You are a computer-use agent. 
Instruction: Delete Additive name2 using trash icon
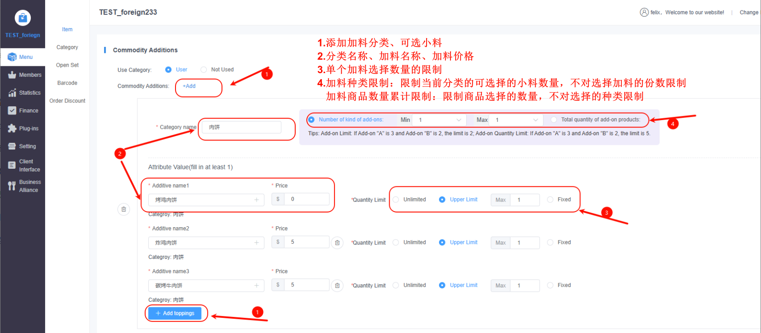tap(337, 243)
